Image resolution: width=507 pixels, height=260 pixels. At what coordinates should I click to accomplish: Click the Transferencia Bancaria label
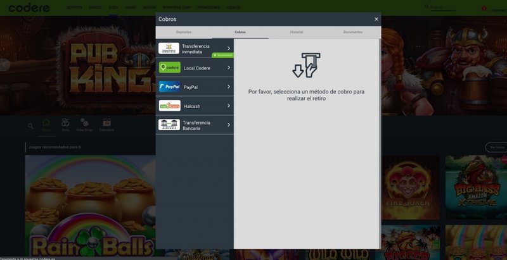coord(196,125)
